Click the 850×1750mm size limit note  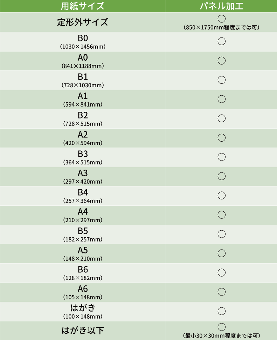221,27
